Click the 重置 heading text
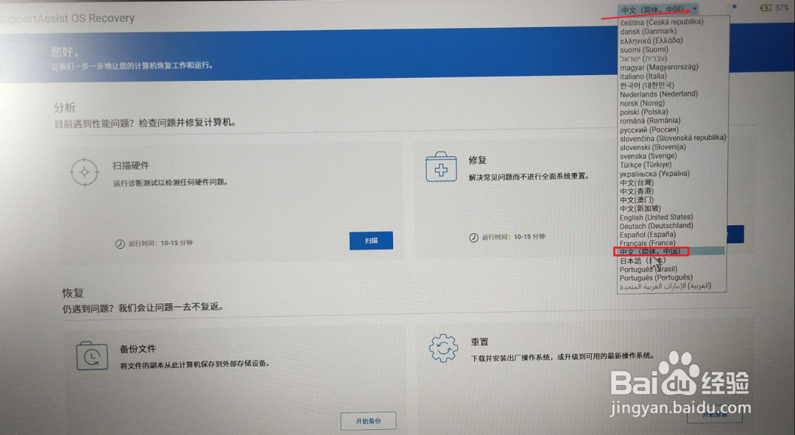Viewport: 795px width, 435px height. (x=480, y=342)
